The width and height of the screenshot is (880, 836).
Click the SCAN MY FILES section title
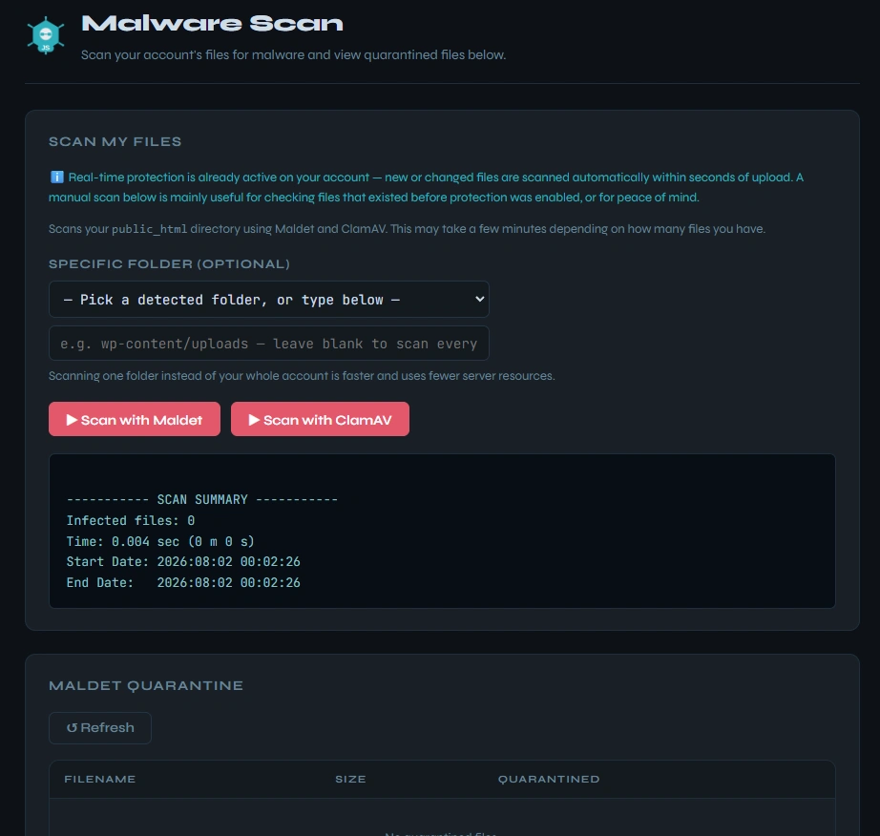(x=115, y=141)
